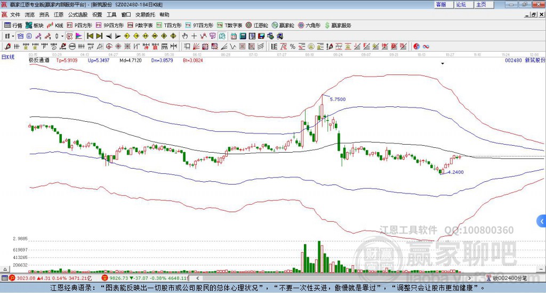The height and width of the screenshot is (293, 546).
Task: Click the red-blue yin-yang icon
Action: [416, 46]
